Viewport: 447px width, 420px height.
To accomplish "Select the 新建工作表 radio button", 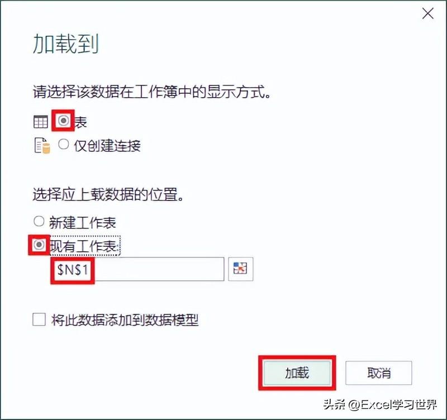I will [x=39, y=221].
